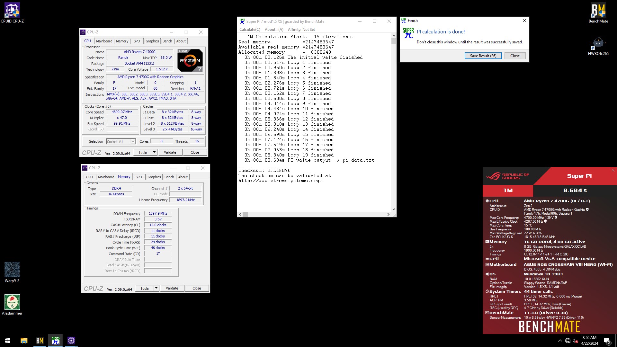Expand Tools dropdown arrow in lower CPU-Z
Viewport: 617px width, 347px height.
(156, 288)
